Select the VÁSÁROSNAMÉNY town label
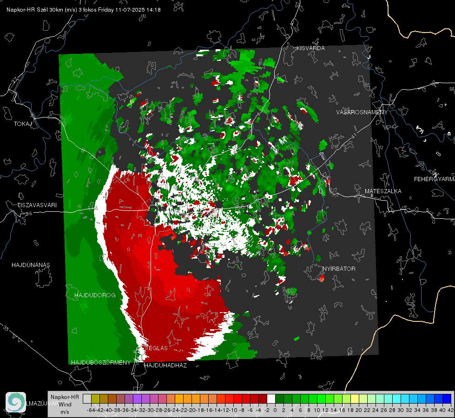Viewport: 455px width, 418px height. 362,112
